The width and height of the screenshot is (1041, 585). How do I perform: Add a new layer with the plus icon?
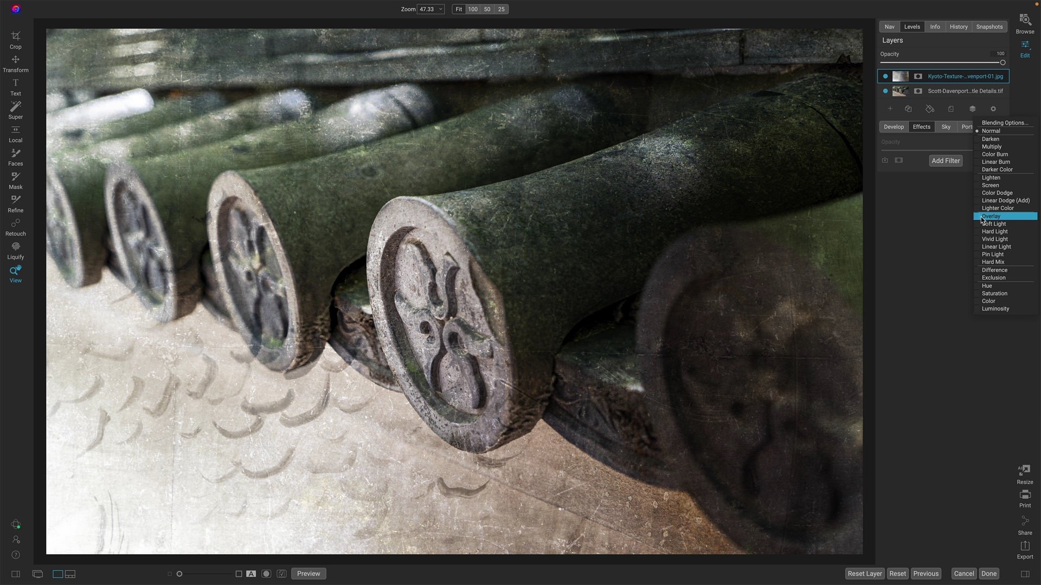tap(890, 109)
